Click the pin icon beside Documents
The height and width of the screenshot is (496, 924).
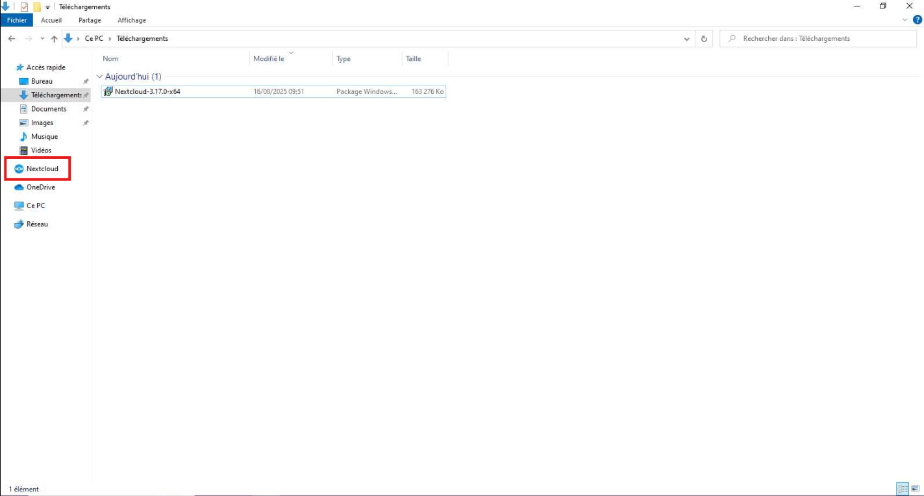pos(86,110)
